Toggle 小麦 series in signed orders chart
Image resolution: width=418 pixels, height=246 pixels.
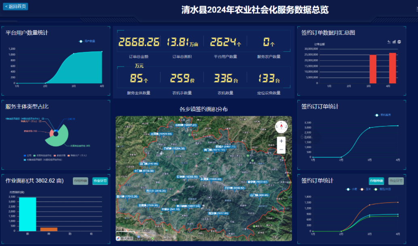pos(351,189)
